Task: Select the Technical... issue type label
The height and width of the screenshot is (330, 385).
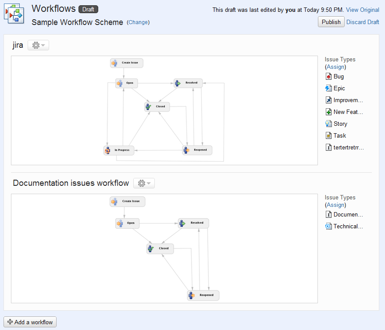Action: (x=348, y=226)
